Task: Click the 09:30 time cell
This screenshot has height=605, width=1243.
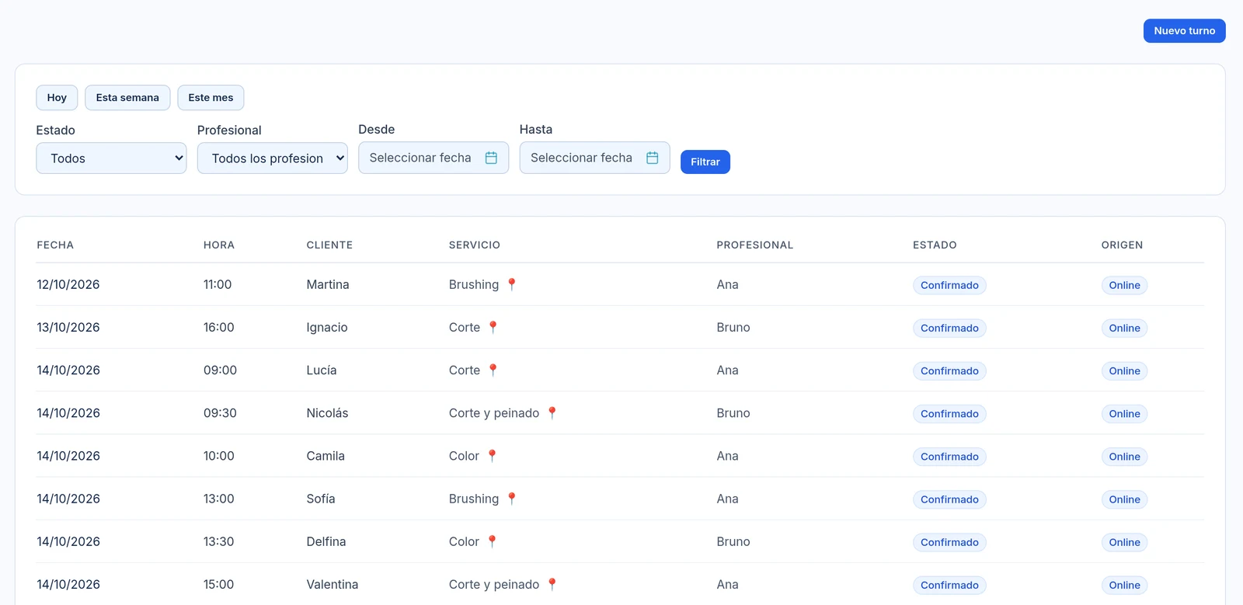Action: 220,413
